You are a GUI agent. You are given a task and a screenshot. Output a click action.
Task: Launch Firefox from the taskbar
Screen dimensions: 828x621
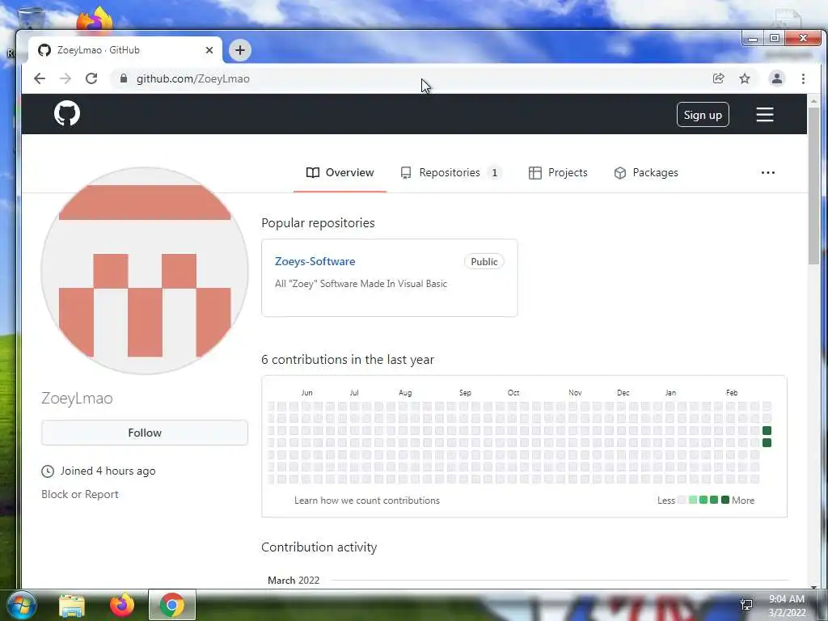pos(122,605)
